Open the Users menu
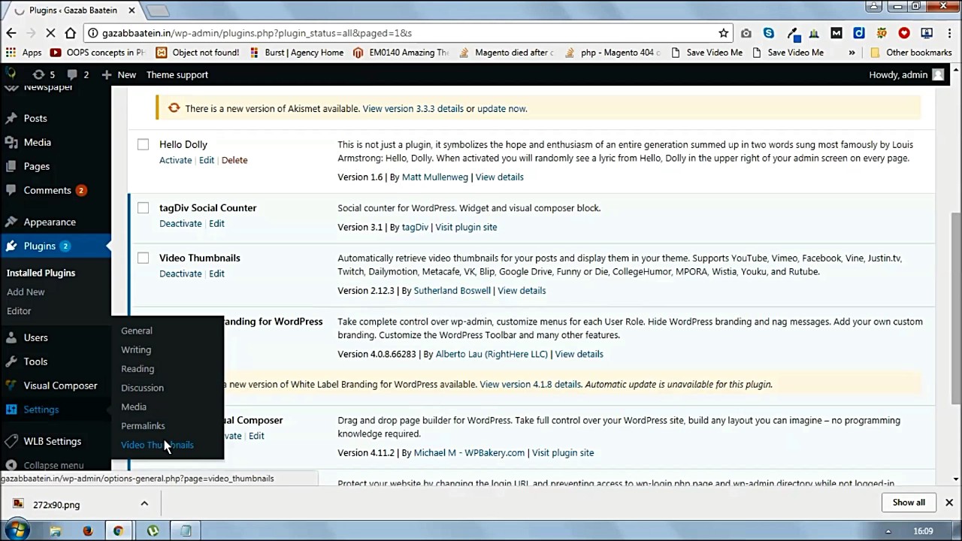 coord(35,337)
